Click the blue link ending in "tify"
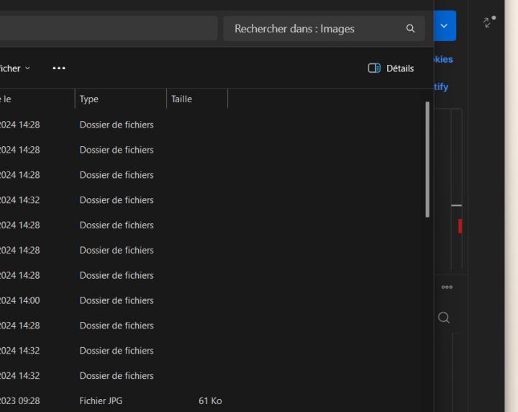This screenshot has height=412, width=518. click(x=441, y=87)
